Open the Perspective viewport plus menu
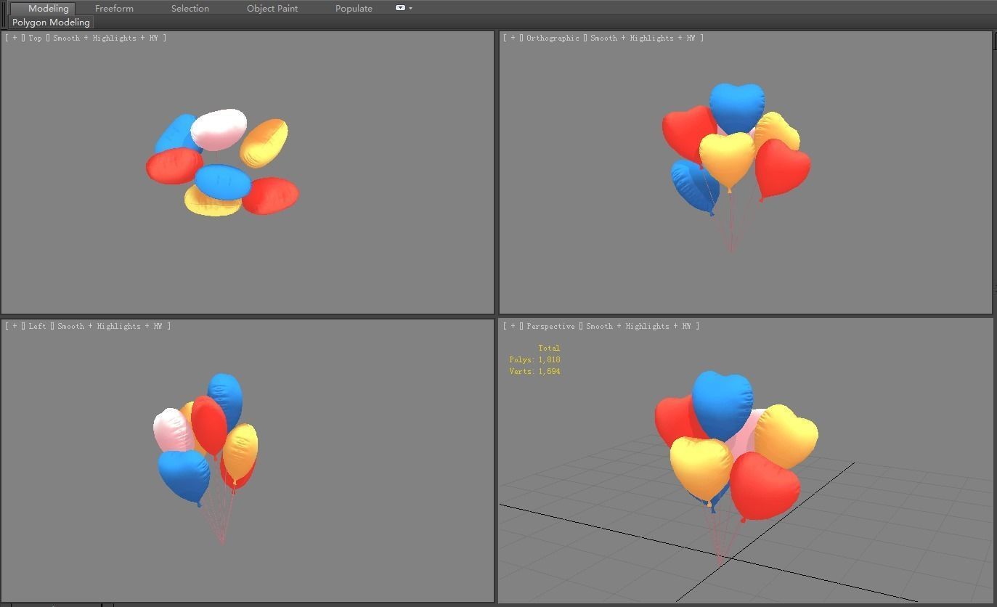The height and width of the screenshot is (607, 997). [x=513, y=326]
